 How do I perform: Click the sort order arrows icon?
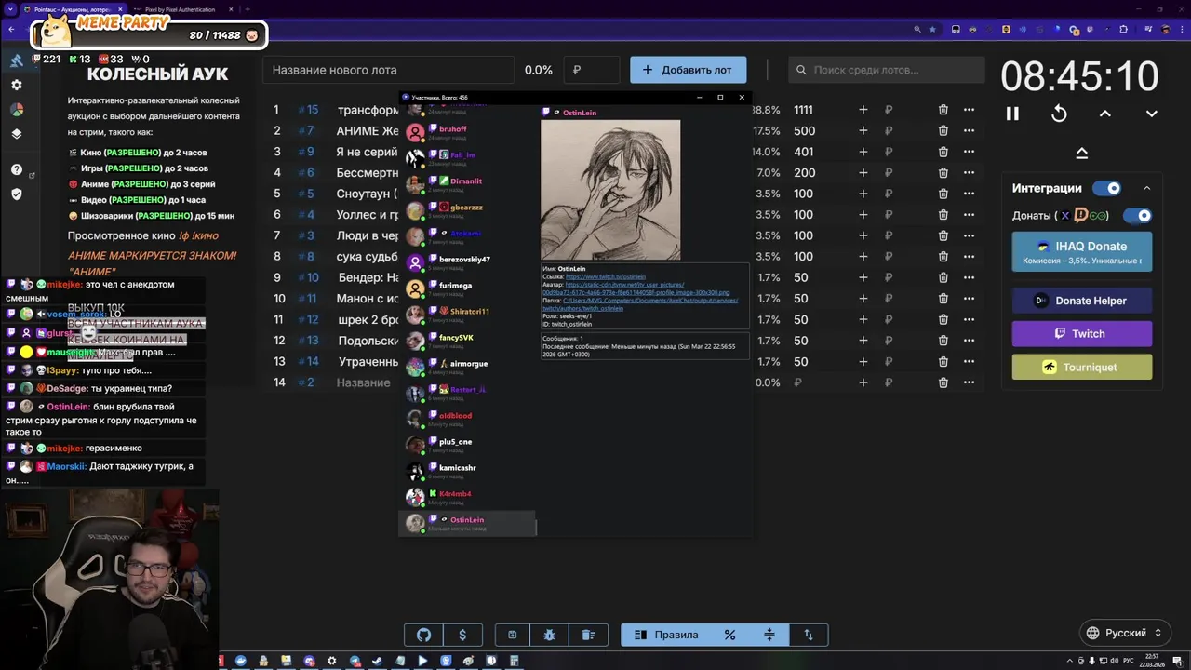click(809, 635)
